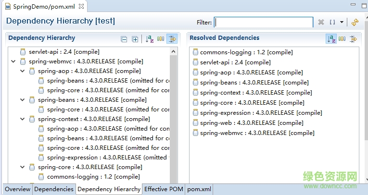Maximize the editor area
Viewport: 368px width, 195px height.
(x=364, y=5)
